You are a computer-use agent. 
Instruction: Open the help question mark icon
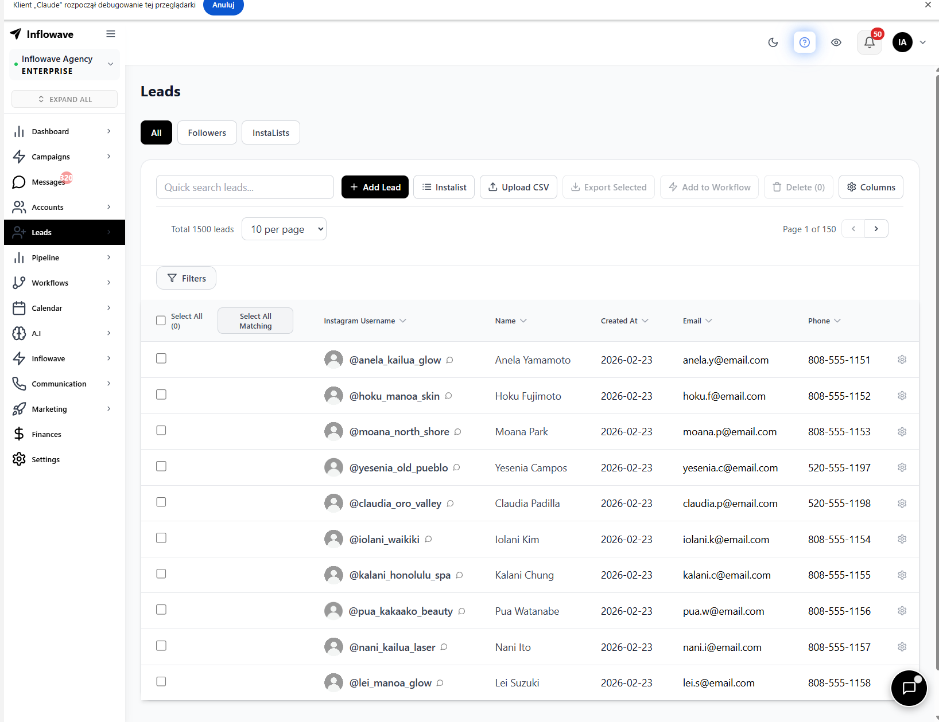804,42
